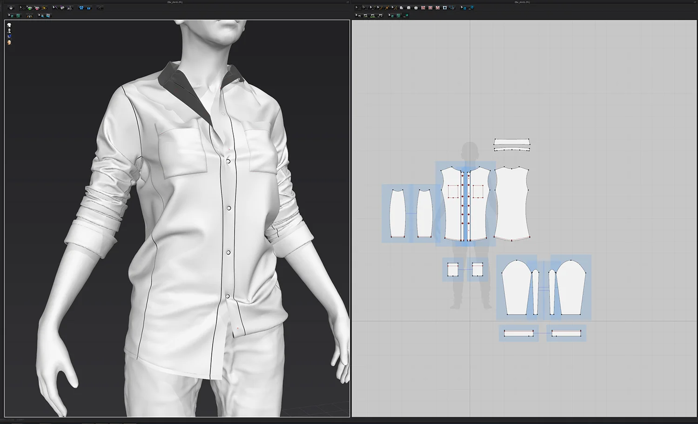Select the back bodice pattern piece
Viewport: 698px width, 424px height.
[x=512, y=204]
